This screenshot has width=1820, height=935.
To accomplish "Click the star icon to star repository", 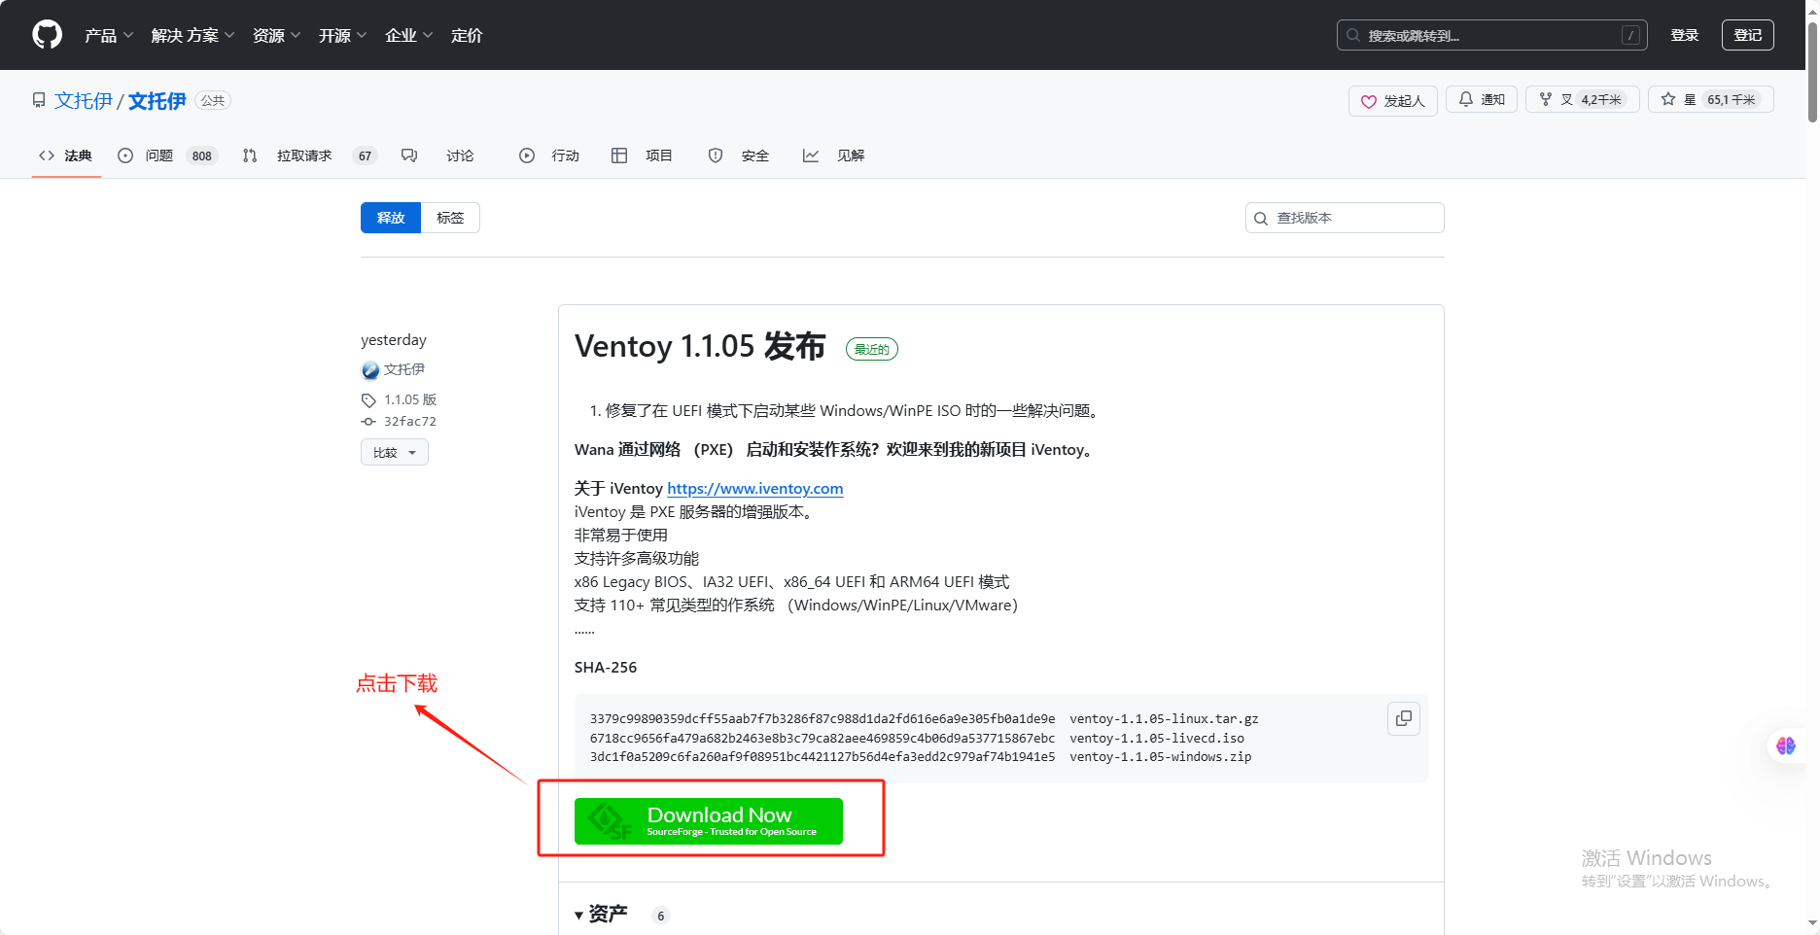I will pos(1668,99).
